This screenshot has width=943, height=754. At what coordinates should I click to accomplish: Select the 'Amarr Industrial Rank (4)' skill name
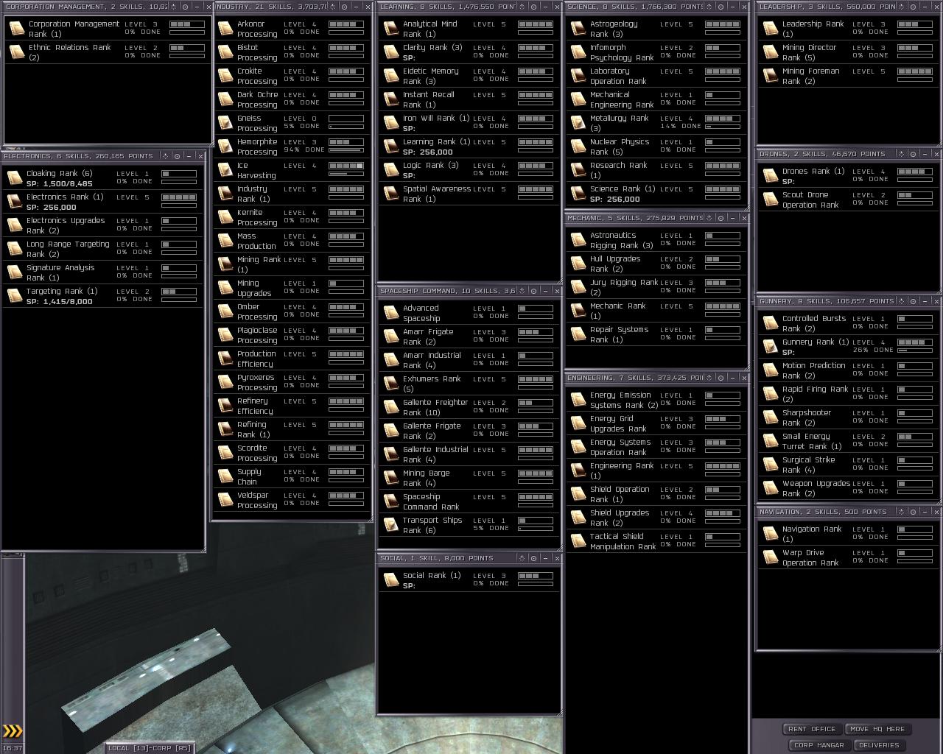tap(432, 361)
